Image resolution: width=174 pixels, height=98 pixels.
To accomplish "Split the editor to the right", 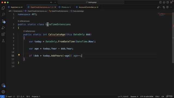I will click(x=167, y=7).
